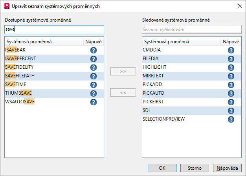246x176 pixels.
Task: Open the Nápověda help button
Action: click(x=227, y=168)
